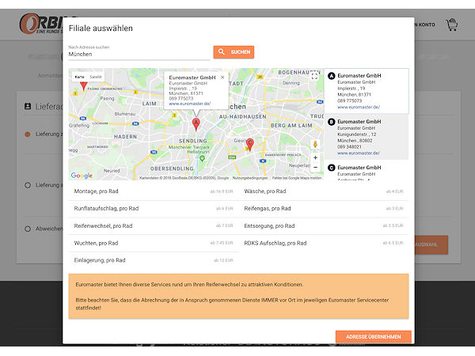
Task: Click the branch B circle badge
Action: tap(332, 122)
